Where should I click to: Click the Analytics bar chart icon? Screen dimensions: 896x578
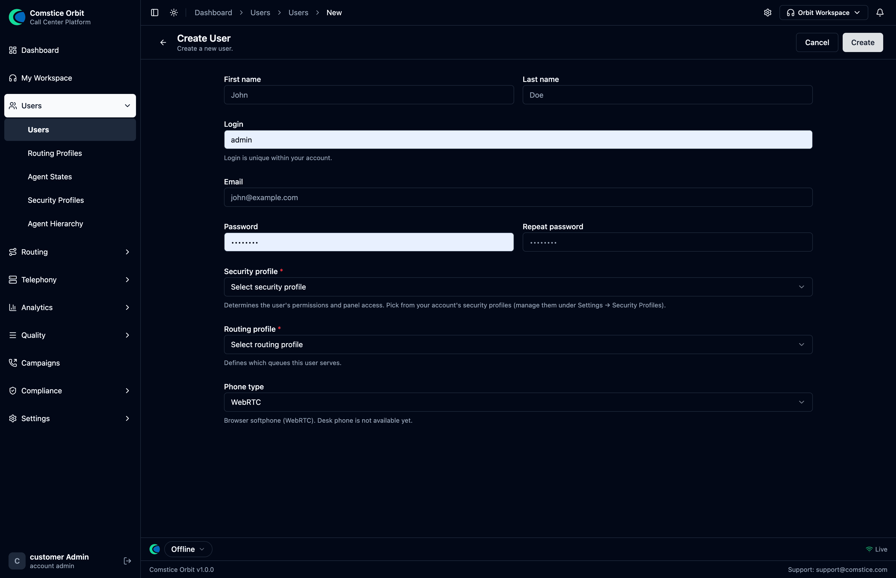coord(13,307)
